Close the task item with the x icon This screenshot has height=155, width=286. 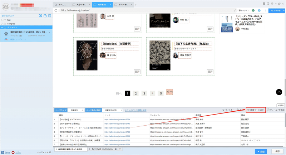49,32
